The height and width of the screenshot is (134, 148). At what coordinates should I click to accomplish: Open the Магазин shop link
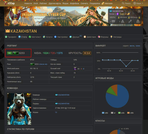click(x=109, y=3)
